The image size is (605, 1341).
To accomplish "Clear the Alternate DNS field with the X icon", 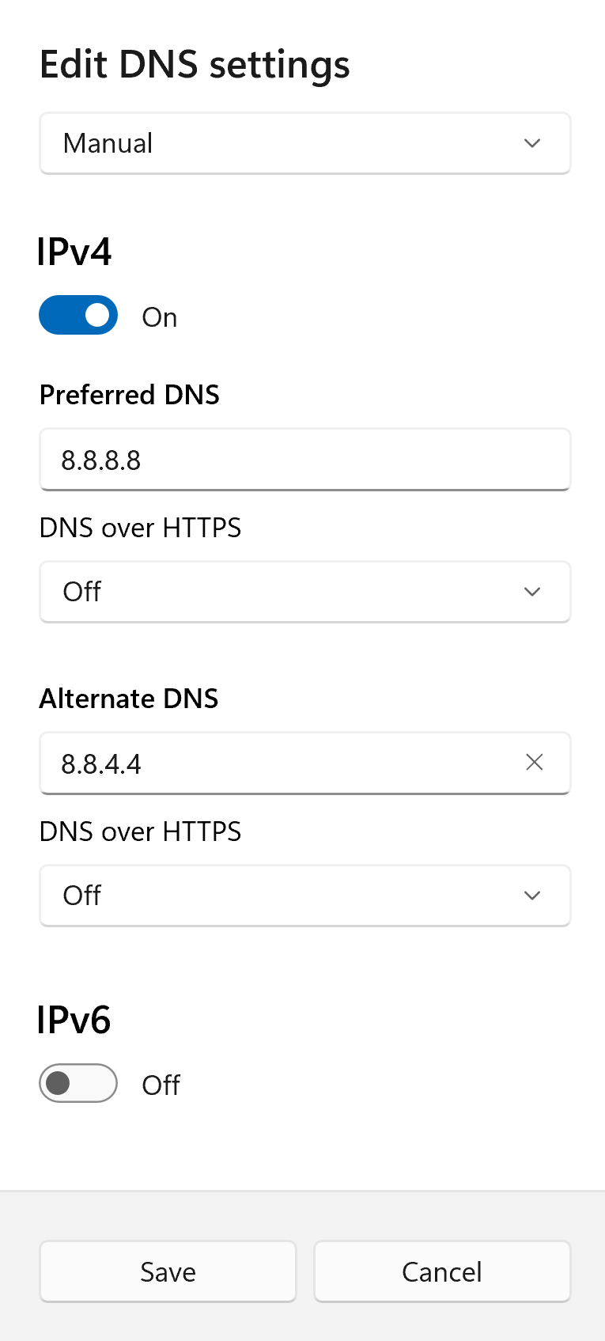I will click(535, 763).
